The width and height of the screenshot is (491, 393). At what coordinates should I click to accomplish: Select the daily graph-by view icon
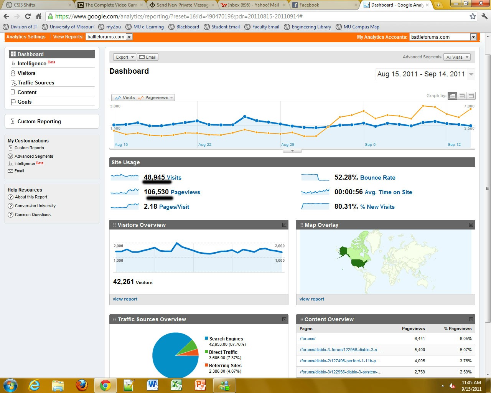point(453,96)
